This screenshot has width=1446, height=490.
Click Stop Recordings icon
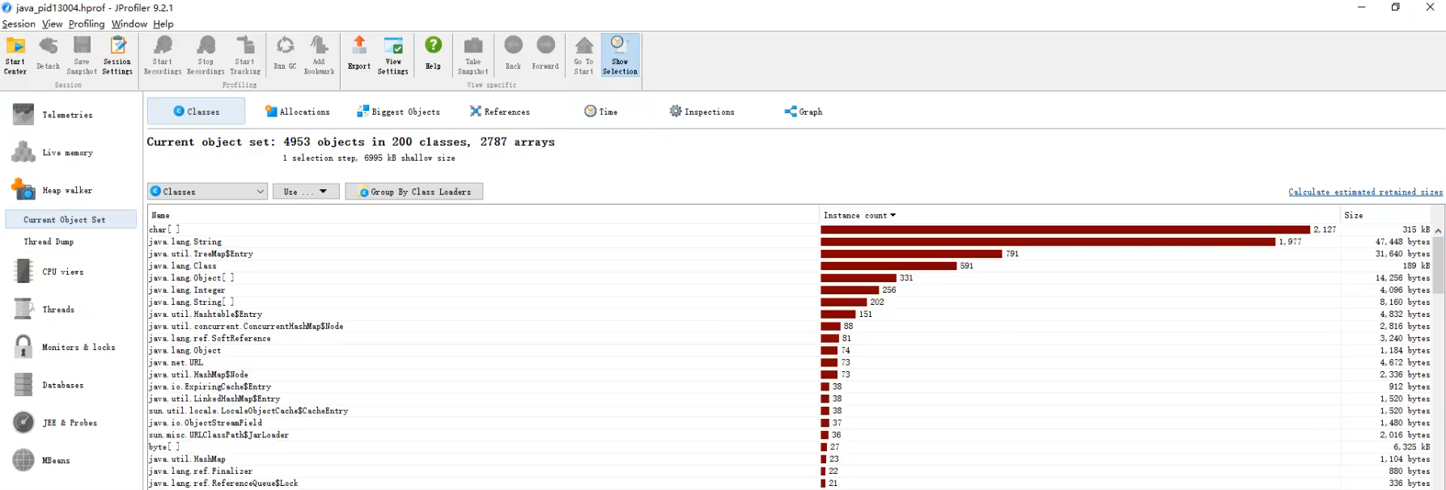tap(206, 55)
